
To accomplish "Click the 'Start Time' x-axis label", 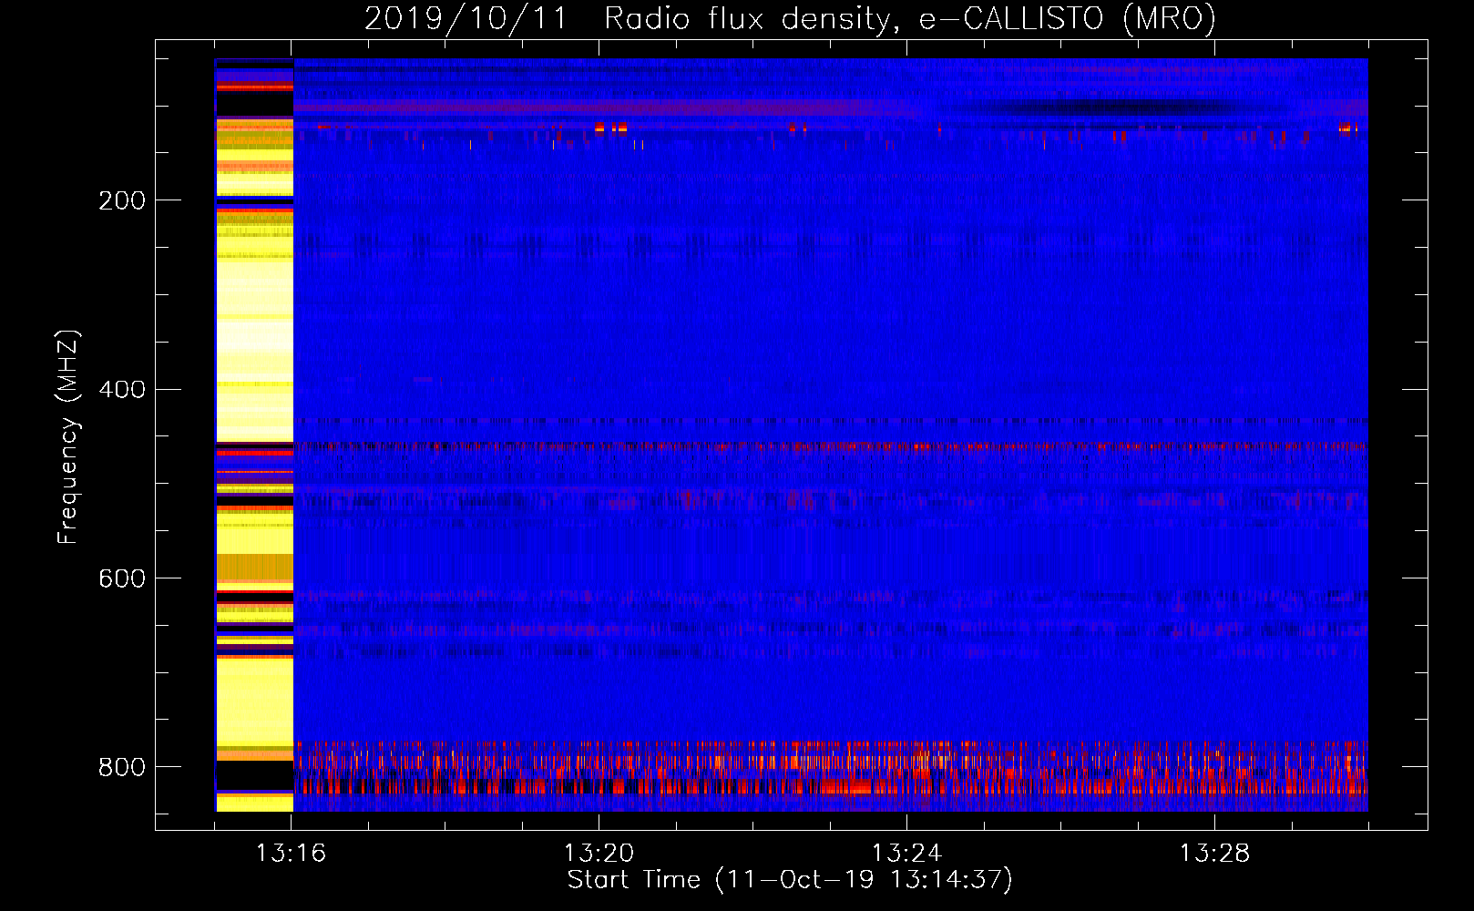I will pos(789,880).
